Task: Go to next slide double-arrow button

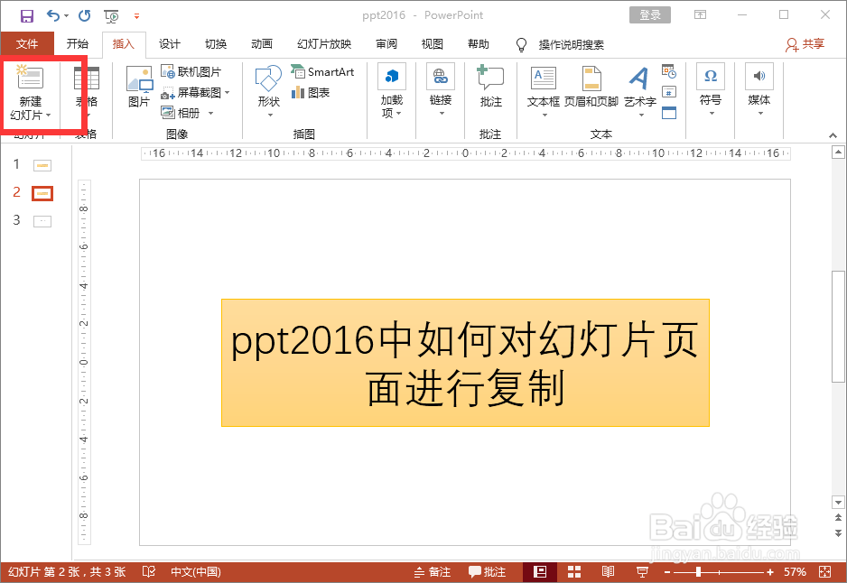Action: [838, 532]
